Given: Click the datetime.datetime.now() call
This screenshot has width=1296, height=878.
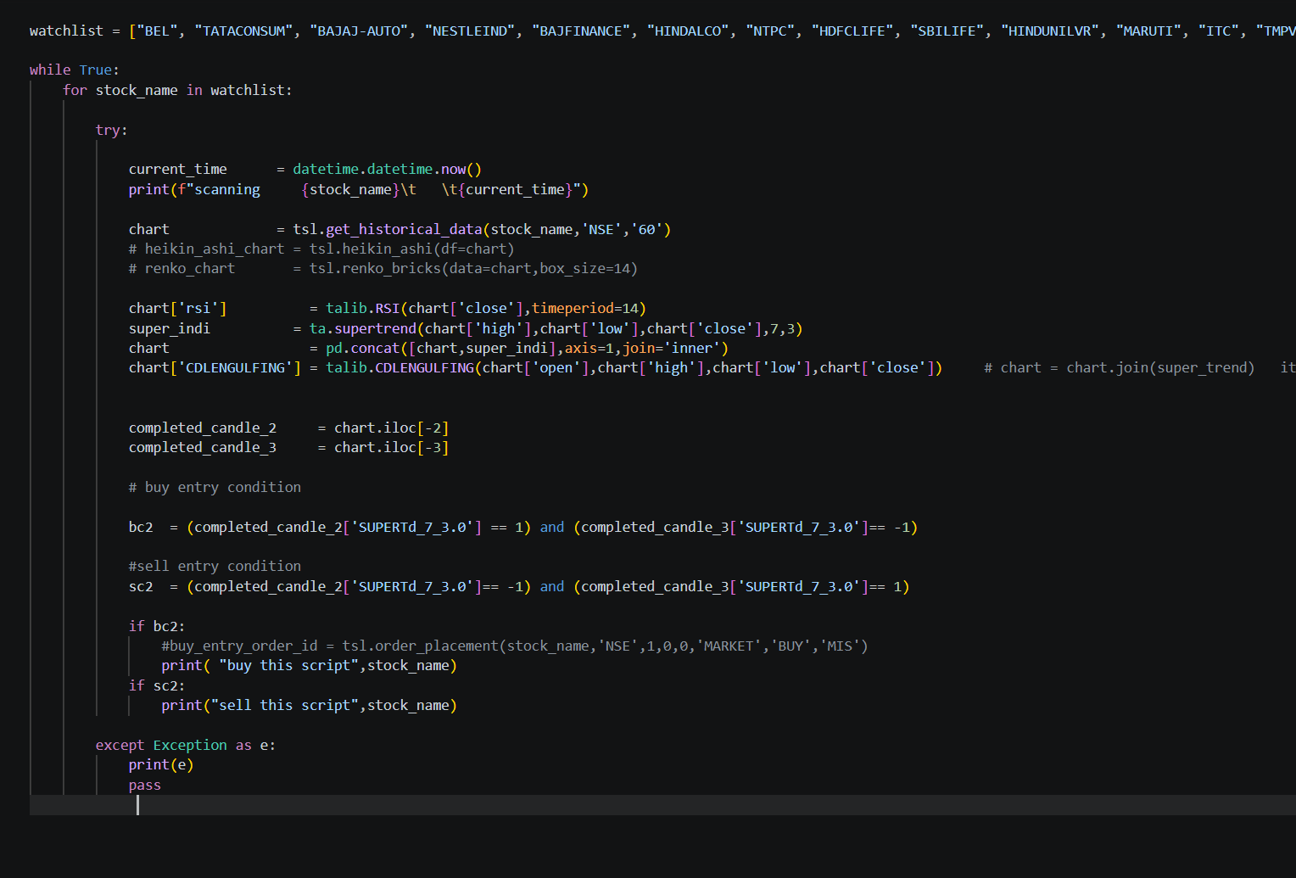Looking at the screenshot, I should (387, 170).
